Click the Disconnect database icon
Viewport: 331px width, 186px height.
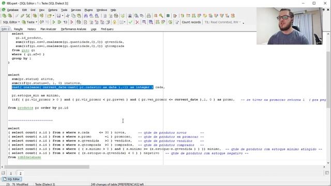point(22,16)
